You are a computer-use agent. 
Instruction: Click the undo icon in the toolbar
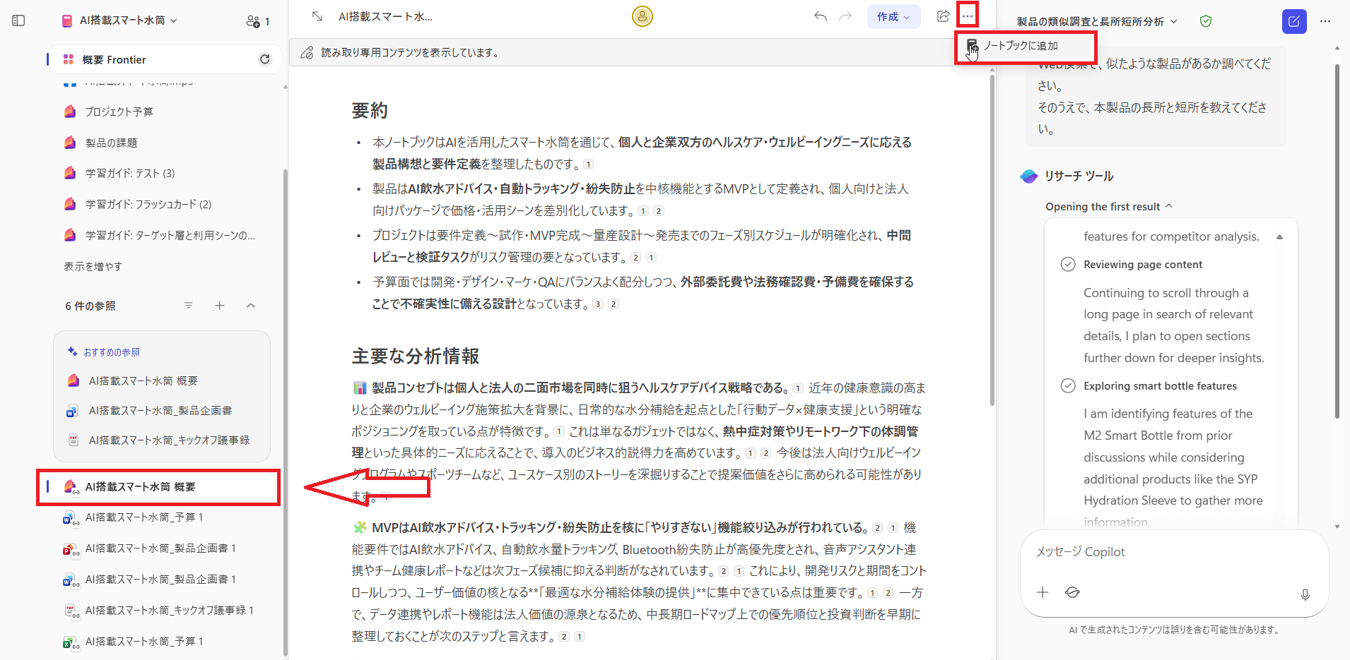pos(820,16)
